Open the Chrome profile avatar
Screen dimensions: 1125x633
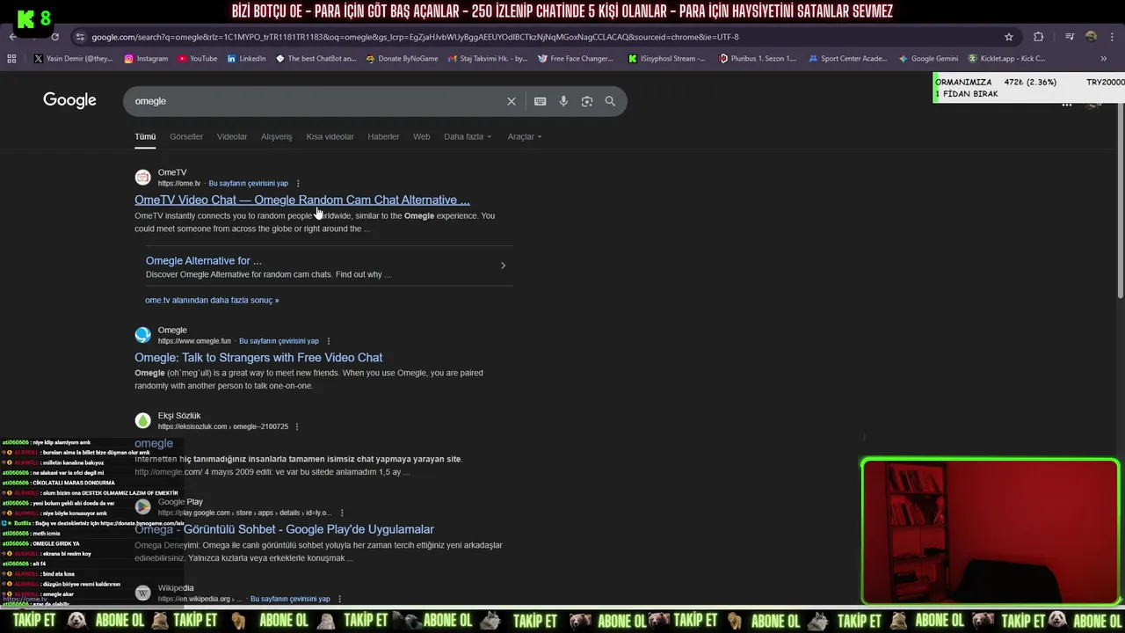pos(1091,37)
